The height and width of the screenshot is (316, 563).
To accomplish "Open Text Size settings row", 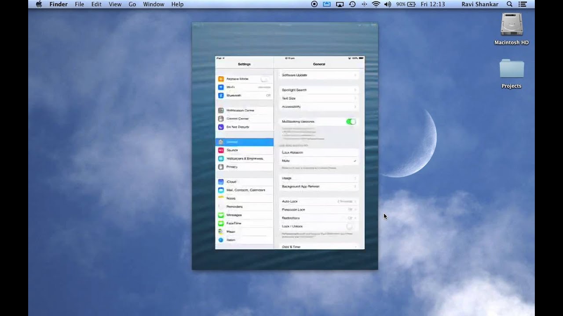I will 319,98.
